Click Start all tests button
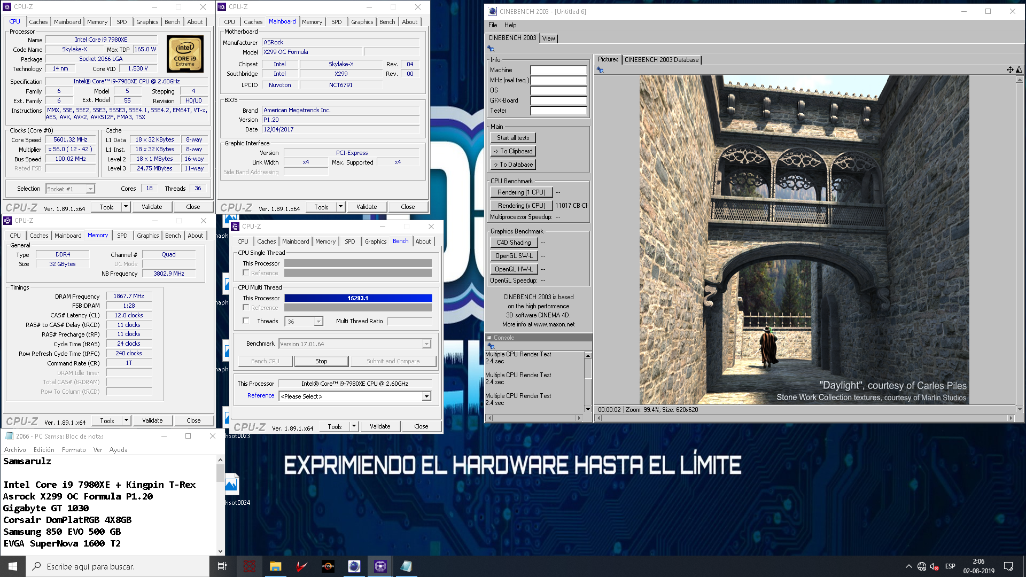This screenshot has width=1026, height=577. 513,138
